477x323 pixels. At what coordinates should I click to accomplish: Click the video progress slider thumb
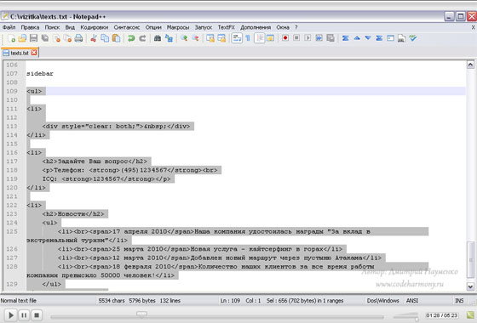coord(141,314)
